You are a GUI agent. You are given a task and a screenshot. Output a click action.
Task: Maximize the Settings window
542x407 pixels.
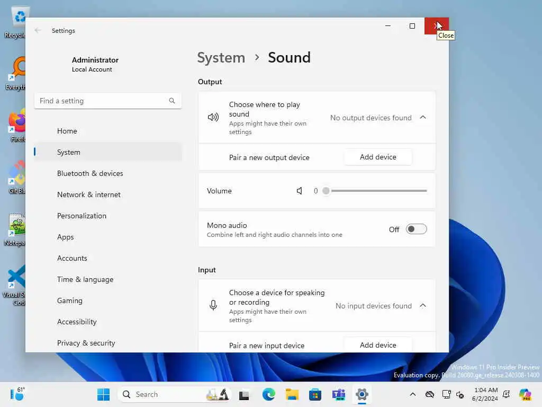click(412, 26)
